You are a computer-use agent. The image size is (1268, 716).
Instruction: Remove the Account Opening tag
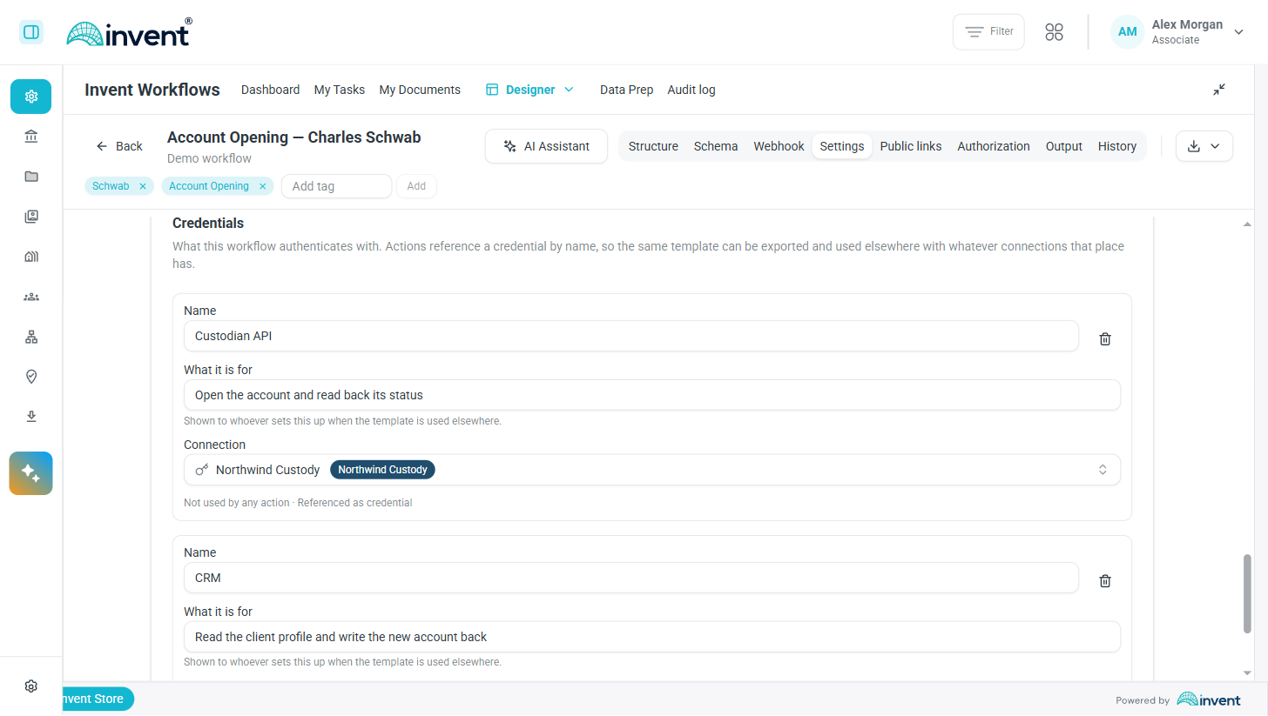(262, 186)
